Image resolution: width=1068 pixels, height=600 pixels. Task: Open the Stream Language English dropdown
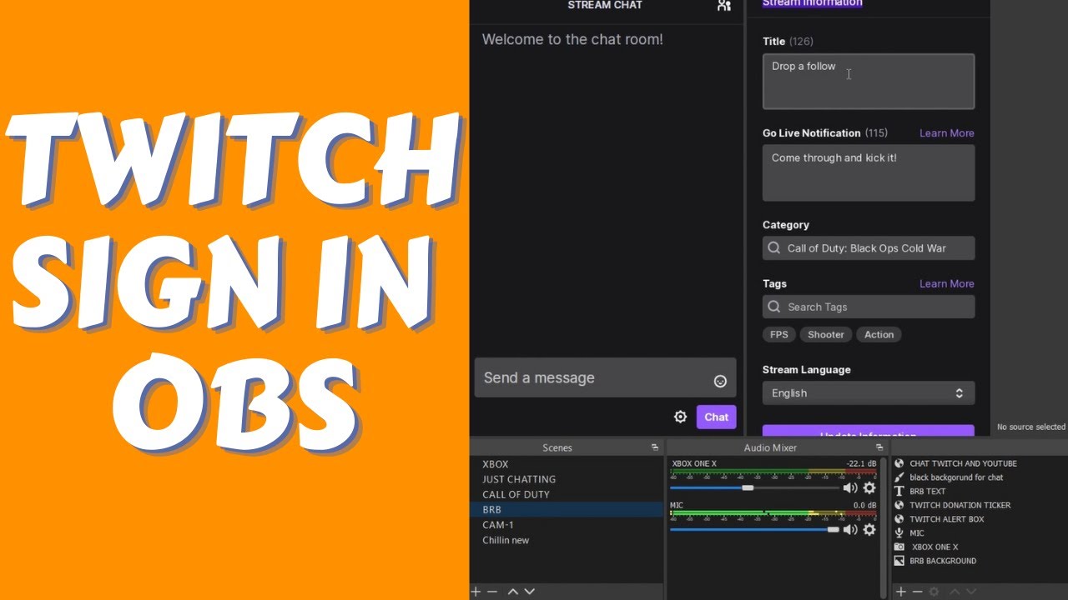(869, 393)
